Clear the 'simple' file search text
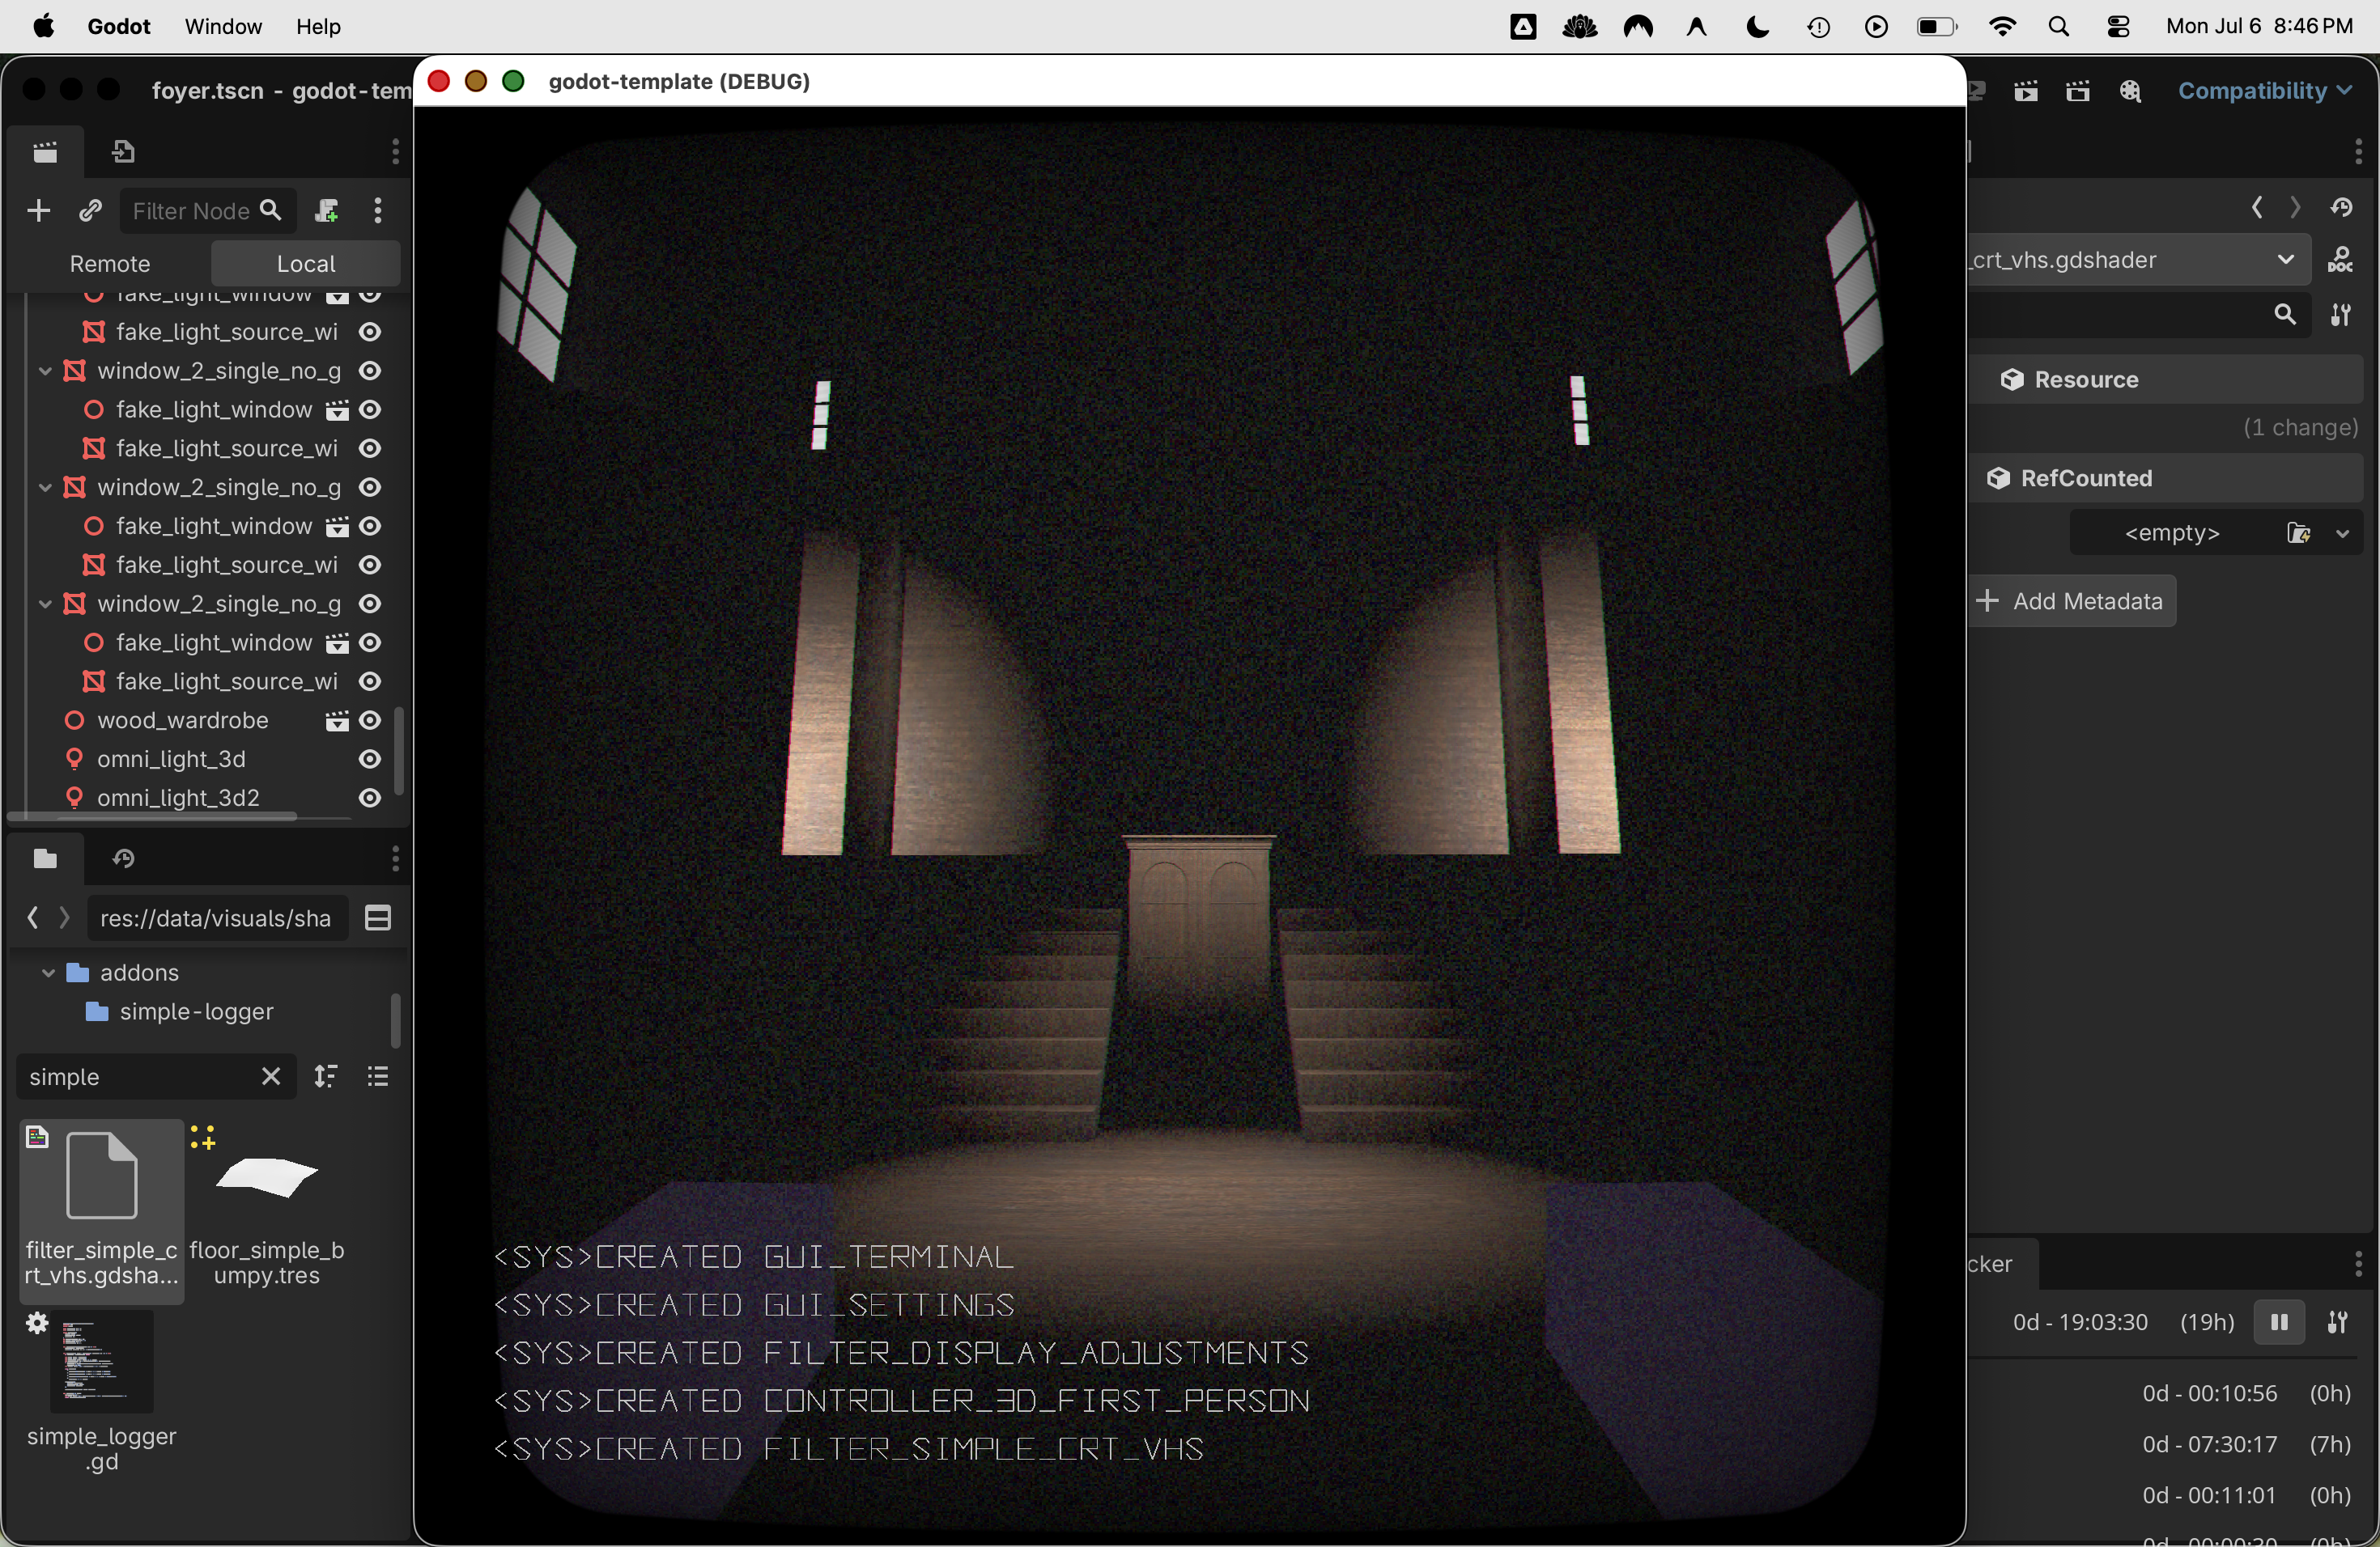The width and height of the screenshot is (2380, 1547). pos(271,1077)
